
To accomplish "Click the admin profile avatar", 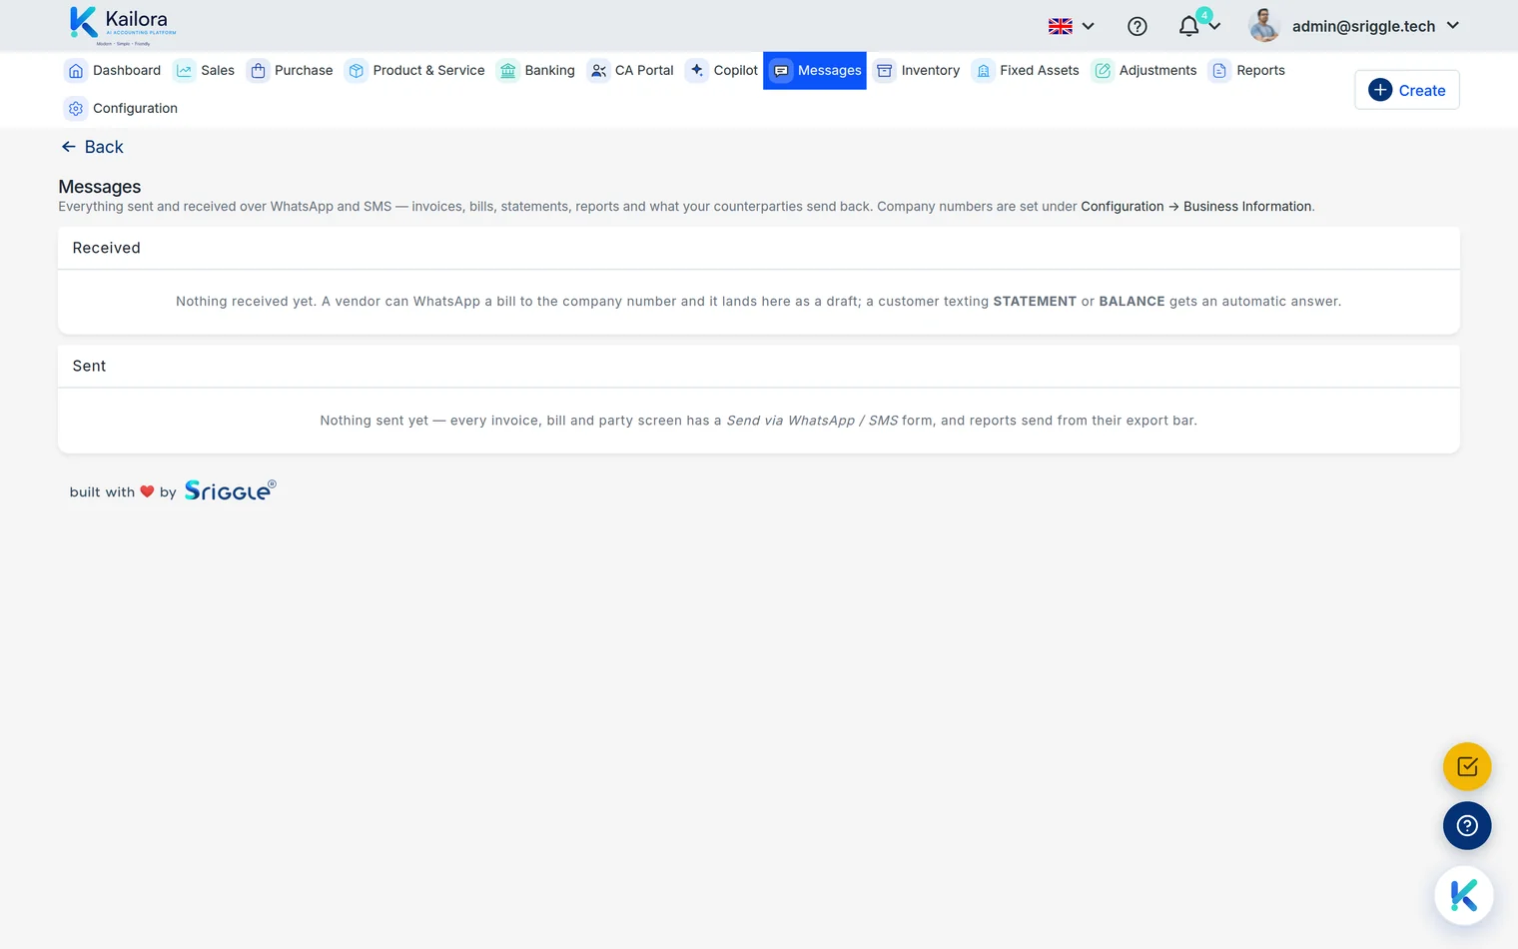I will 1264,26.
